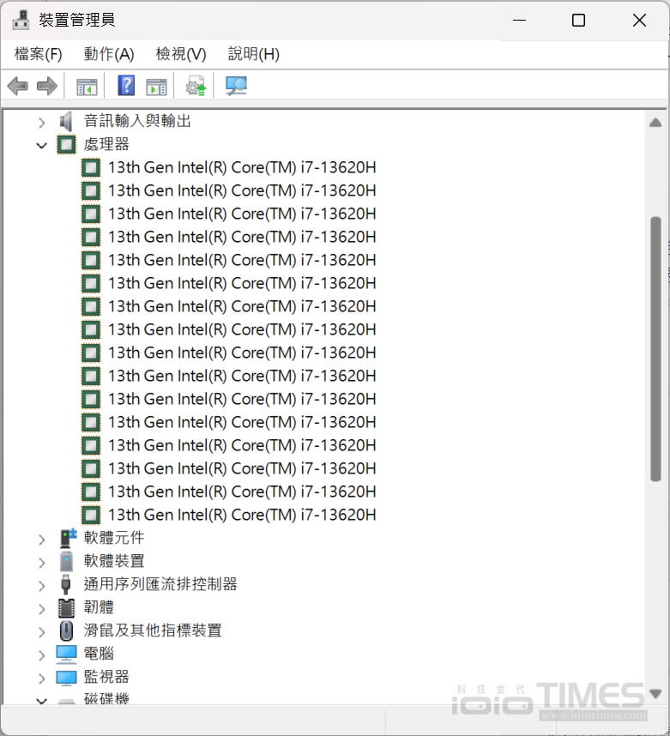
Task: Close the 裝置管理員 window
Action: click(x=639, y=21)
